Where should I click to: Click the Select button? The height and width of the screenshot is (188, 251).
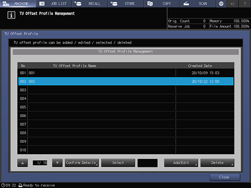coord(118,163)
